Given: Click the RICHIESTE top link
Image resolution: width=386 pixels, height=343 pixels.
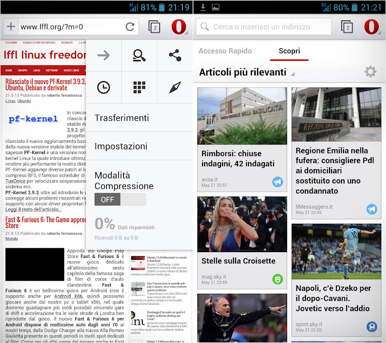Looking at the screenshot, I should click(x=67, y=43).
